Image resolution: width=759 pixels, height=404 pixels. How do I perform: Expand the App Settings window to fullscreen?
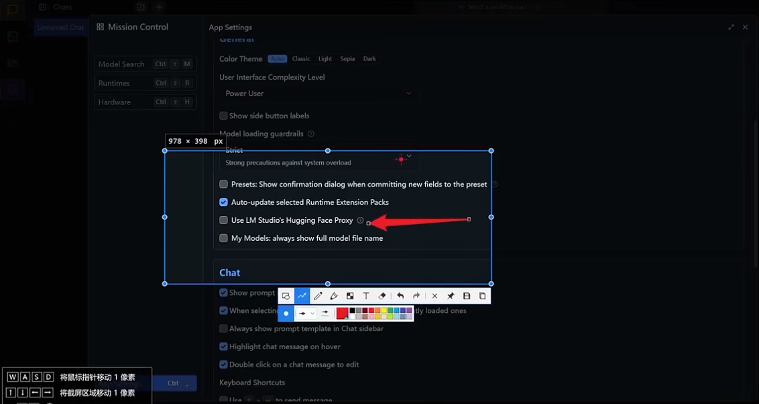[731, 27]
